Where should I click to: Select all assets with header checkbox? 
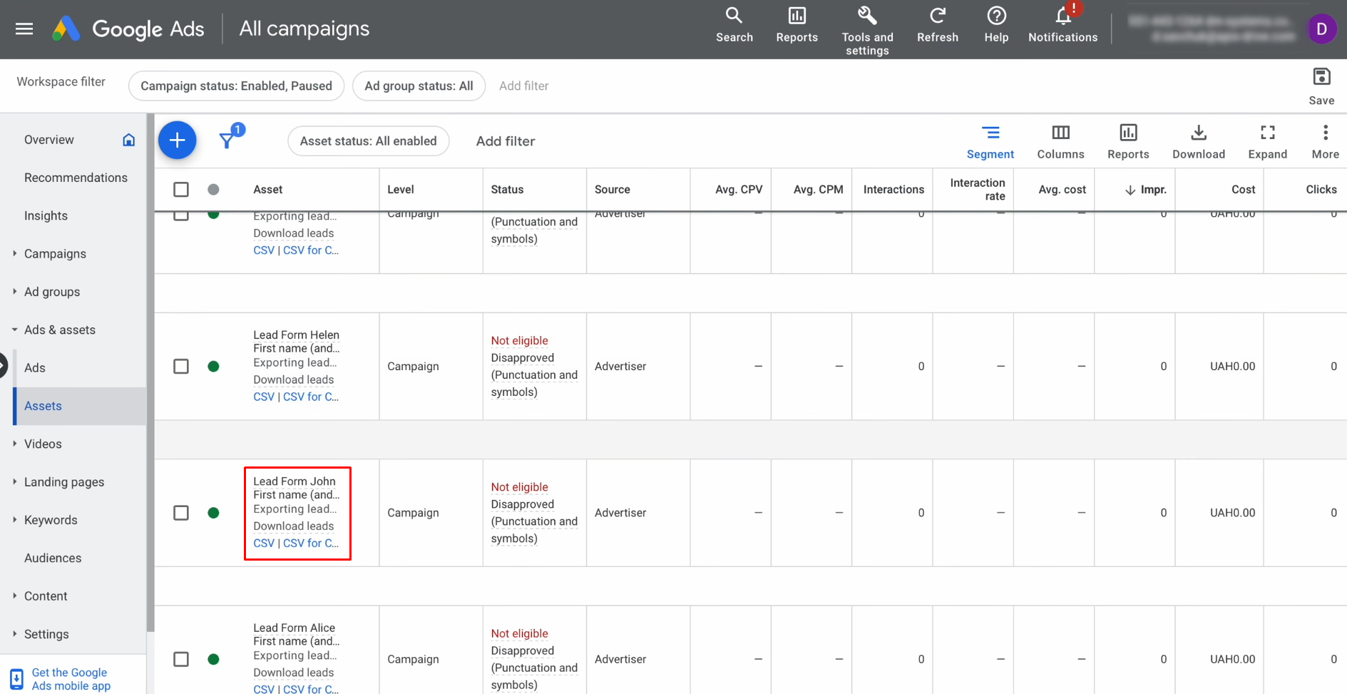181,190
